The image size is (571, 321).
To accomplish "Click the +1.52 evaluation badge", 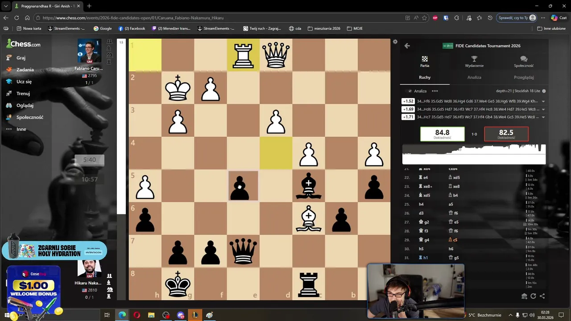I will 408,101.
